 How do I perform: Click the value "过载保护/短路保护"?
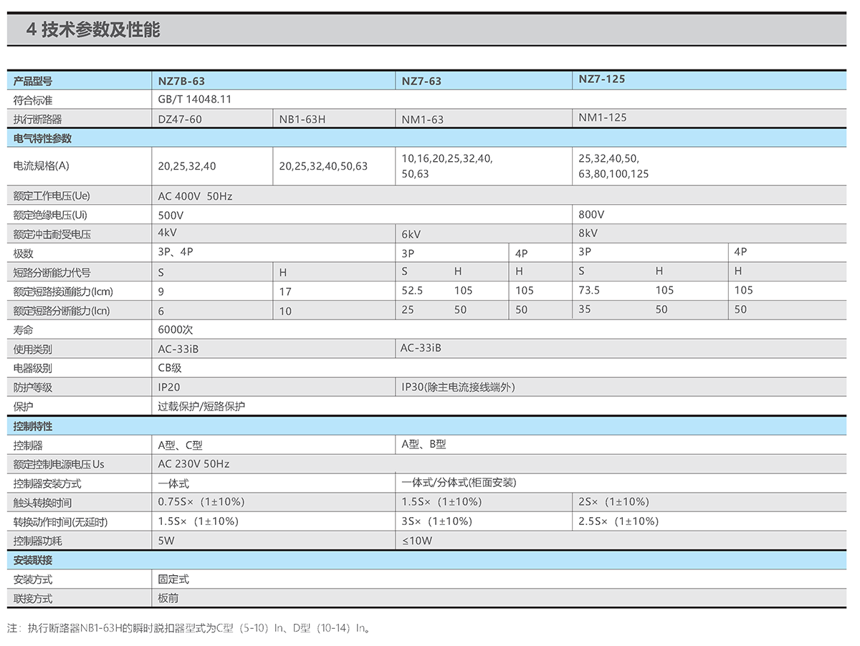click(201, 406)
